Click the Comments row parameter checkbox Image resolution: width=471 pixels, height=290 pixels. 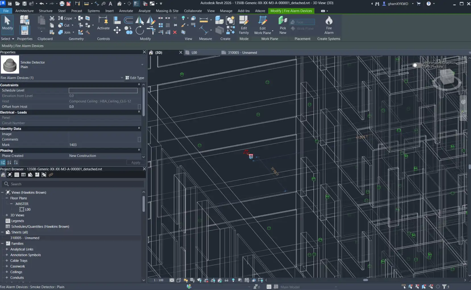click(139, 139)
